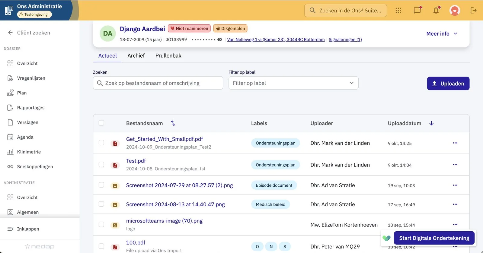Open the apps grid launcher icon

398,11
